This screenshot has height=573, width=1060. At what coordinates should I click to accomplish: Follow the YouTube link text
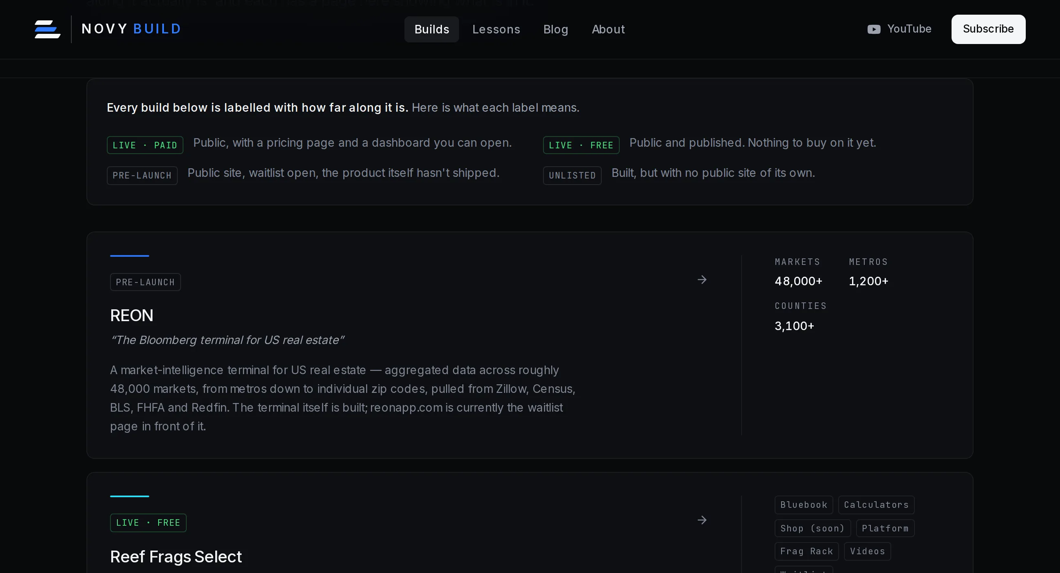pyautogui.click(x=909, y=29)
